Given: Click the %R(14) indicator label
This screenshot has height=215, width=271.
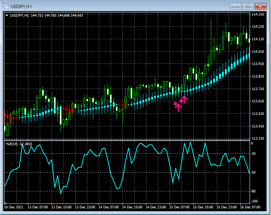Looking at the screenshot, I should pyautogui.click(x=11, y=144).
